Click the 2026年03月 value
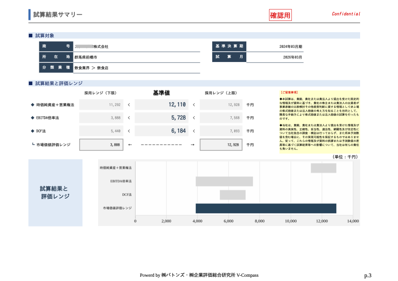Viewport: 398px width, 281px height. click(292, 57)
